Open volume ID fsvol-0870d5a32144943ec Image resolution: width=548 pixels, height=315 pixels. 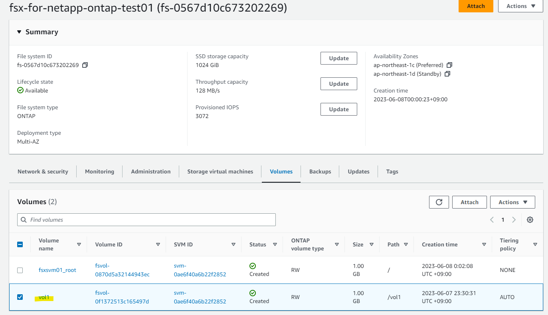click(x=123, y=270)
